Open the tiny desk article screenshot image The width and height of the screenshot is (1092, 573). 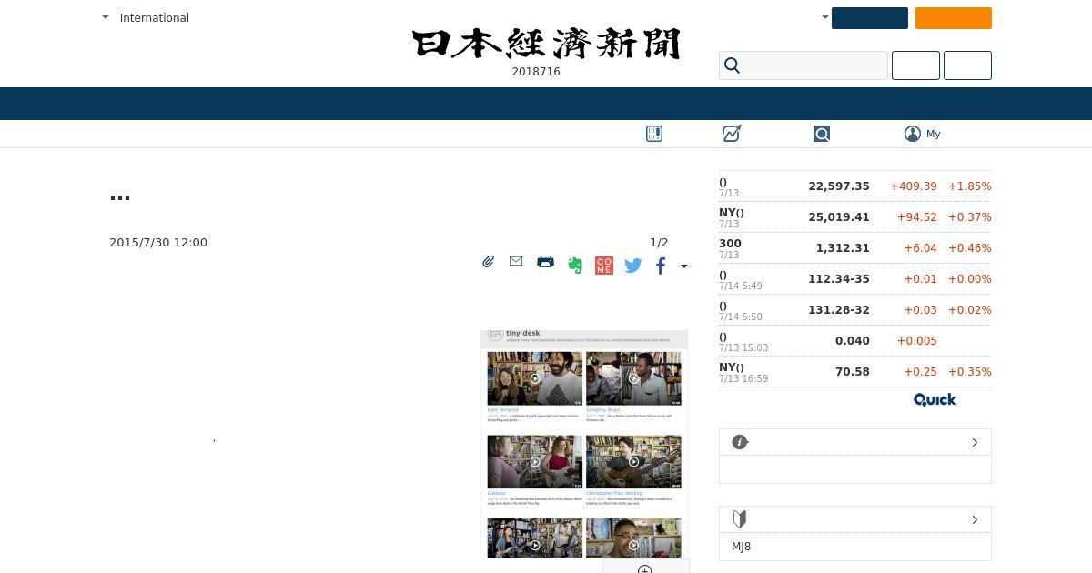pyautogui.click(x=584, y=444)
